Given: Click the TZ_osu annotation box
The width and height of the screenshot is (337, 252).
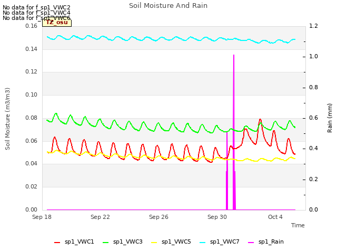Looking at the screenshot, I should point(57,23).
